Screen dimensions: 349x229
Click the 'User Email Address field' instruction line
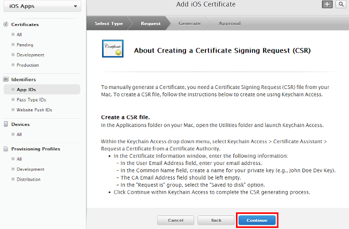[x=190, y=163]
